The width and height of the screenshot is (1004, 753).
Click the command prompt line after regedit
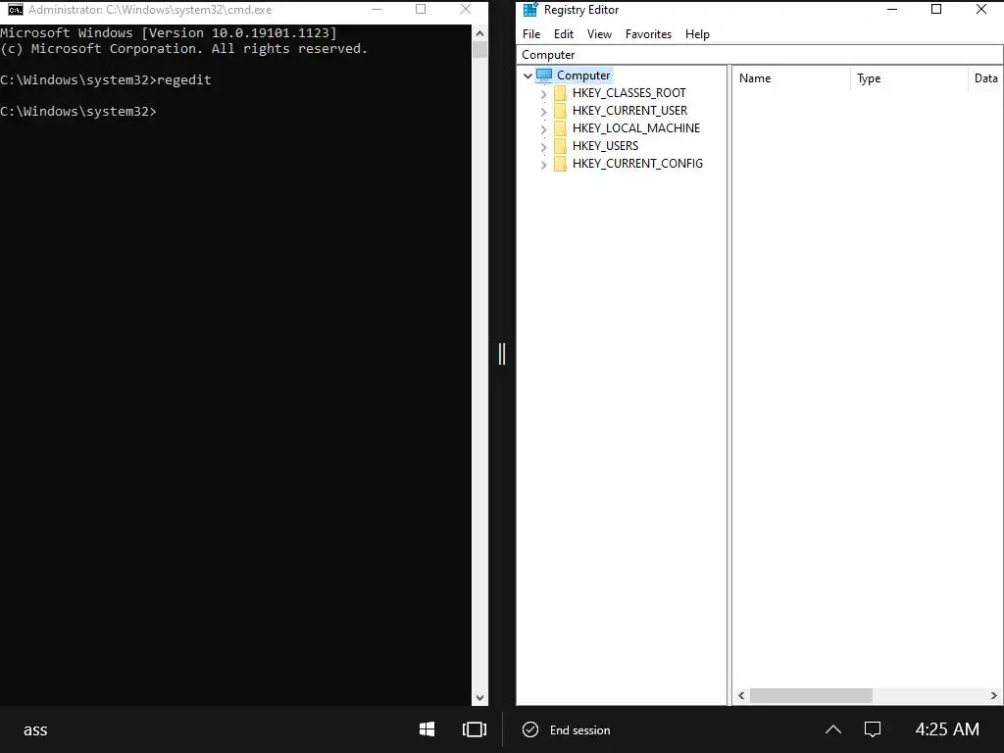click(x=78, y=112)
